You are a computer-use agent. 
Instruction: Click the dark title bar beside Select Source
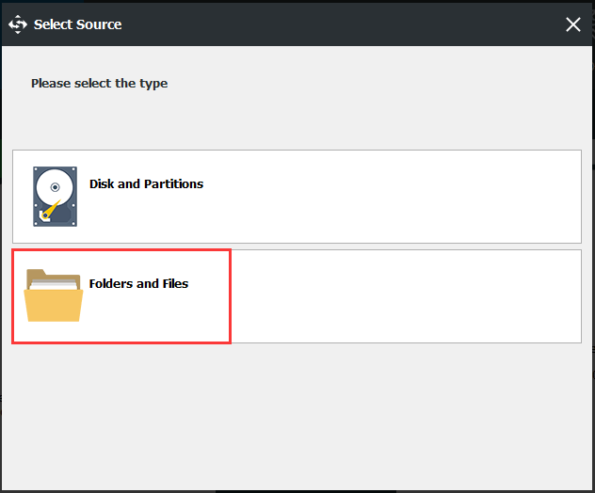(342, 24)
